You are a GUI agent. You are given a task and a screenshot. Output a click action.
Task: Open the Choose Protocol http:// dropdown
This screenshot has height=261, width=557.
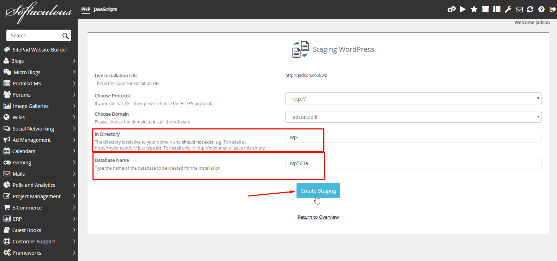[413, 98]
